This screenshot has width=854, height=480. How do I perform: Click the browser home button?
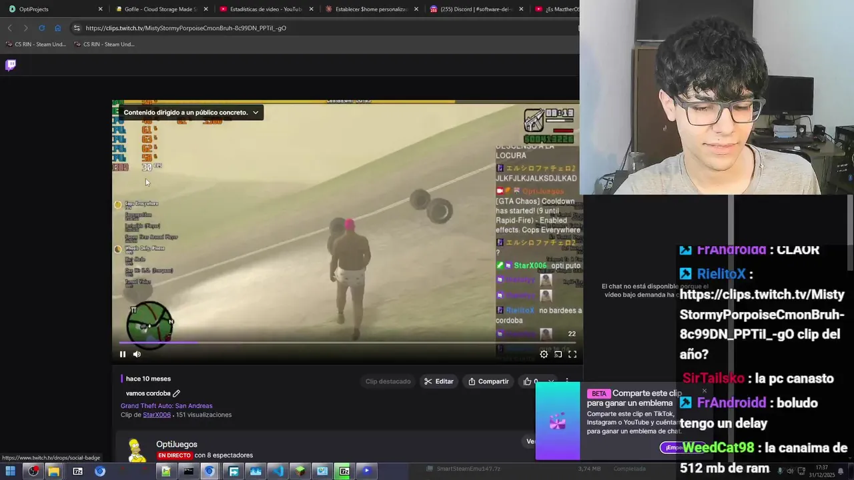pyautogui.click(x=57, y=28)
